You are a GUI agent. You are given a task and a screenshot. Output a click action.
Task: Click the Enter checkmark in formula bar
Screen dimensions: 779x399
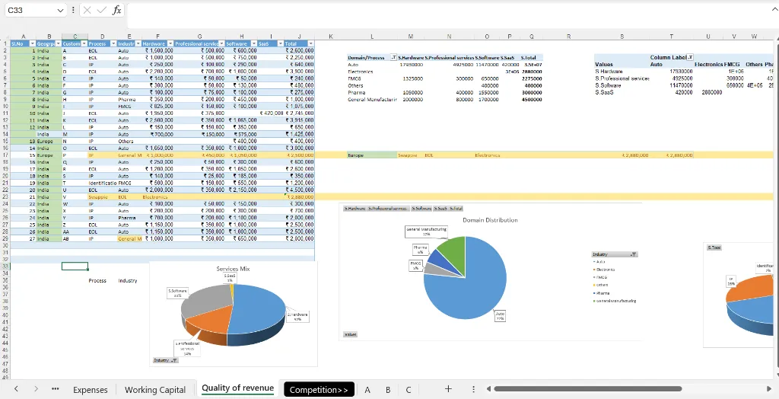pos(101,11)
